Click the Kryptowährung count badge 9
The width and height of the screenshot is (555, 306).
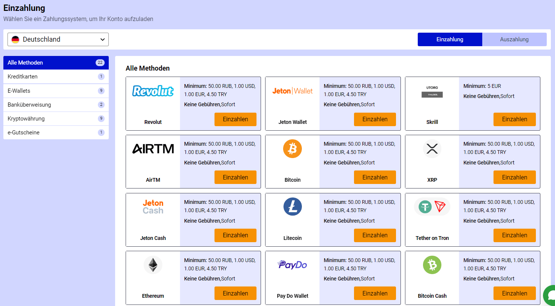(101, 119)
